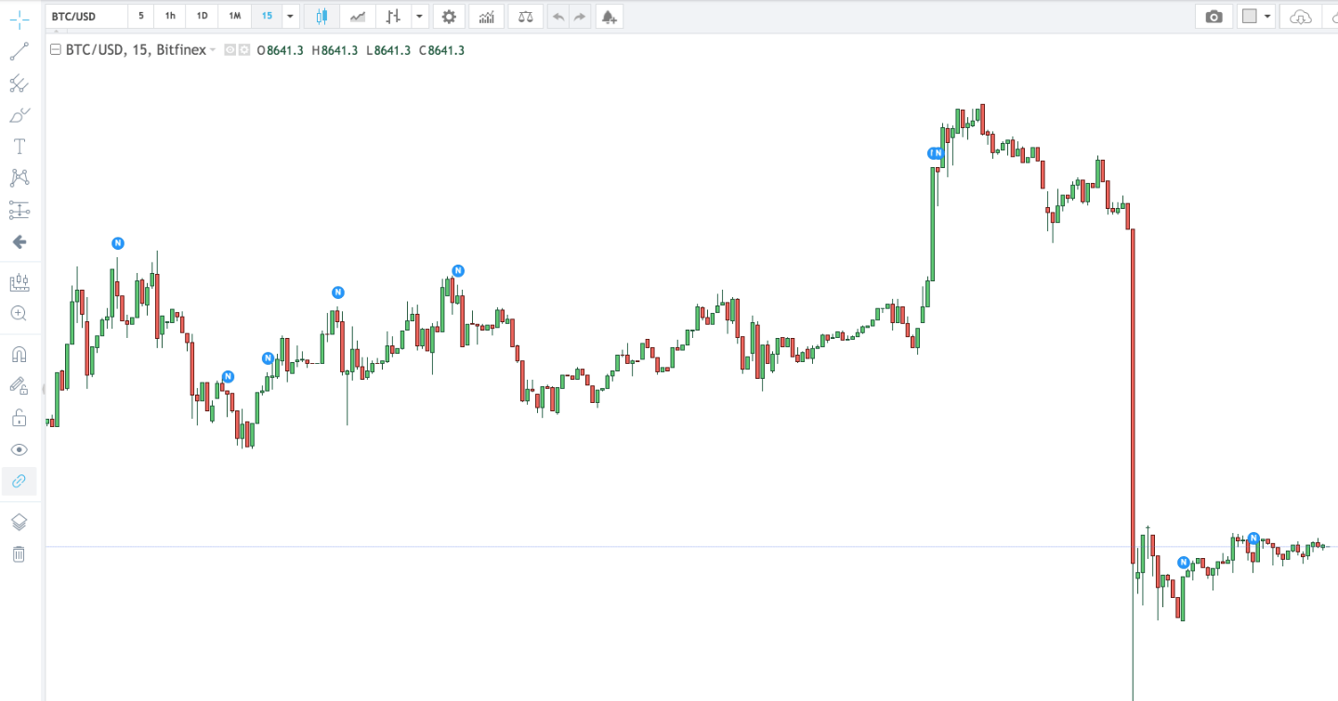Open the XABCD pattern tools

click(19, 177)
